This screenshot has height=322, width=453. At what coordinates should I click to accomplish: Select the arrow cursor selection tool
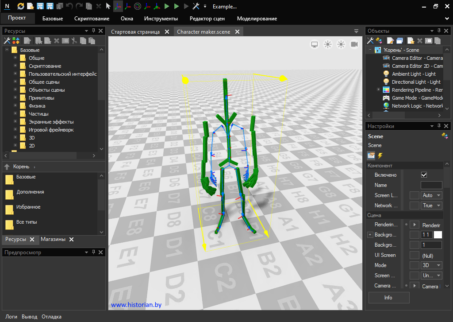108,6
